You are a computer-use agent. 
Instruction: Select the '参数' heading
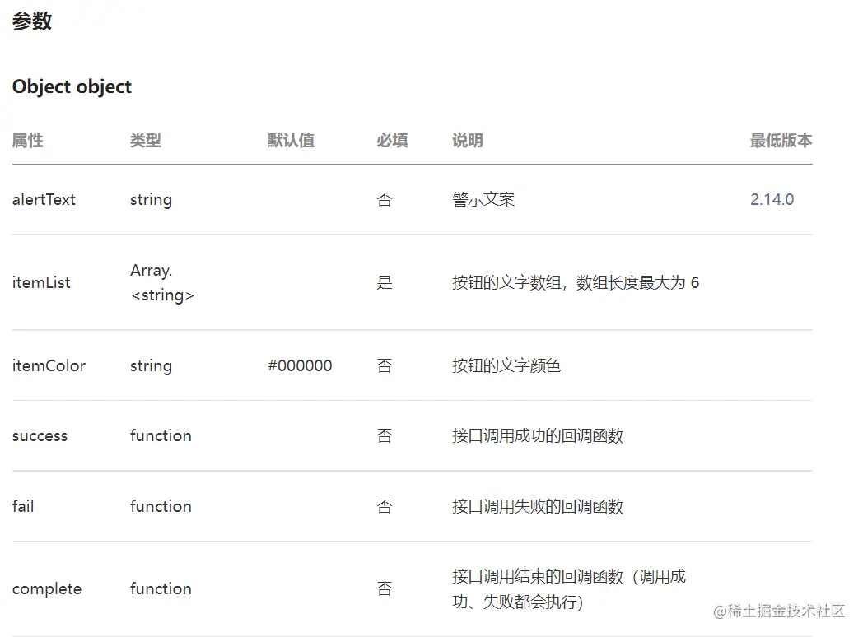tap(32, 21)
